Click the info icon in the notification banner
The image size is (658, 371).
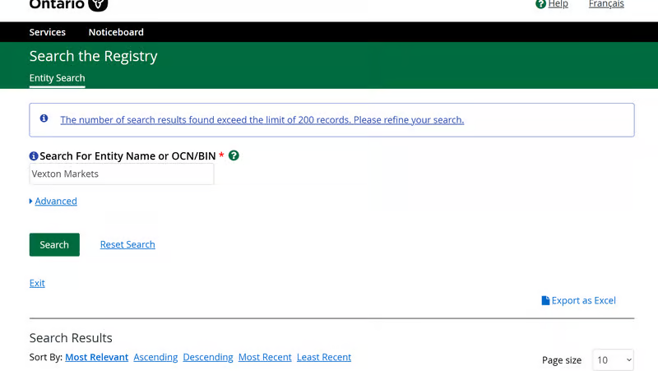pos(44,118)
